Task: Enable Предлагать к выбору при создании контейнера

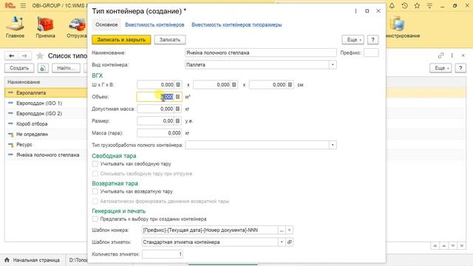Action: pyautogui.click(x=95, y=219)
